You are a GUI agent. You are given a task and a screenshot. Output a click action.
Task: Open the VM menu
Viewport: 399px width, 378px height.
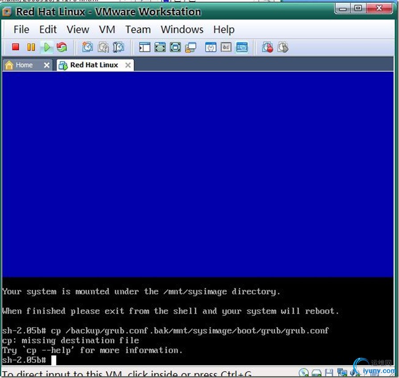click(107, 29)
